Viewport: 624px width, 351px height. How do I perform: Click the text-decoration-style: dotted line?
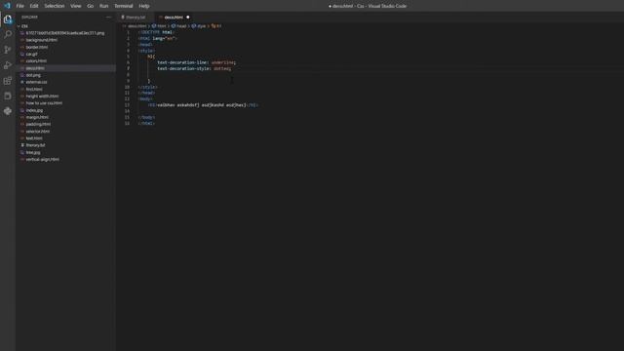[194, 69]
